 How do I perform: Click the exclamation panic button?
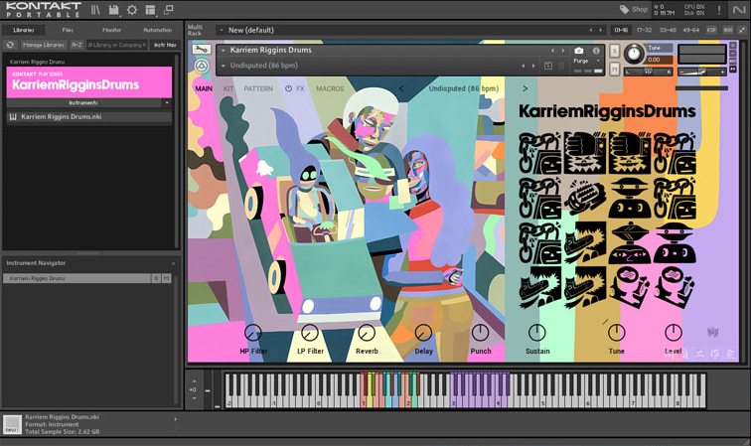719,10
